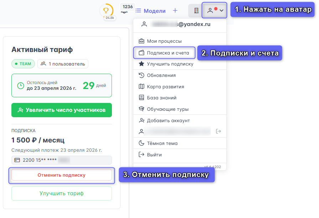The image size is (319, 218).
Task: Click the clock icon in days remaining box
Action: 21,85
